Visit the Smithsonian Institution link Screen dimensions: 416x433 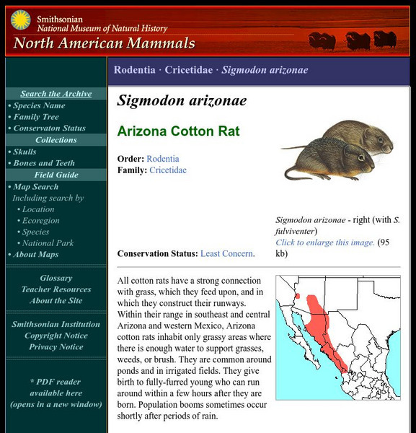pyautogui.click(x=56, y=324)
